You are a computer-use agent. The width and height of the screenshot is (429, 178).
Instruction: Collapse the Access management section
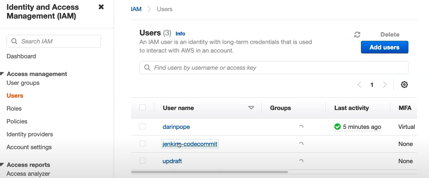(x=2, y=74)
